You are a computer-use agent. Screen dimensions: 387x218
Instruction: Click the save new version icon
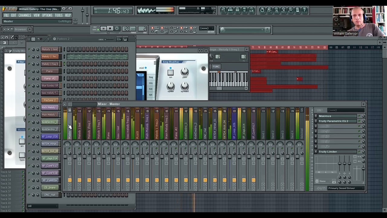[269, 10]
